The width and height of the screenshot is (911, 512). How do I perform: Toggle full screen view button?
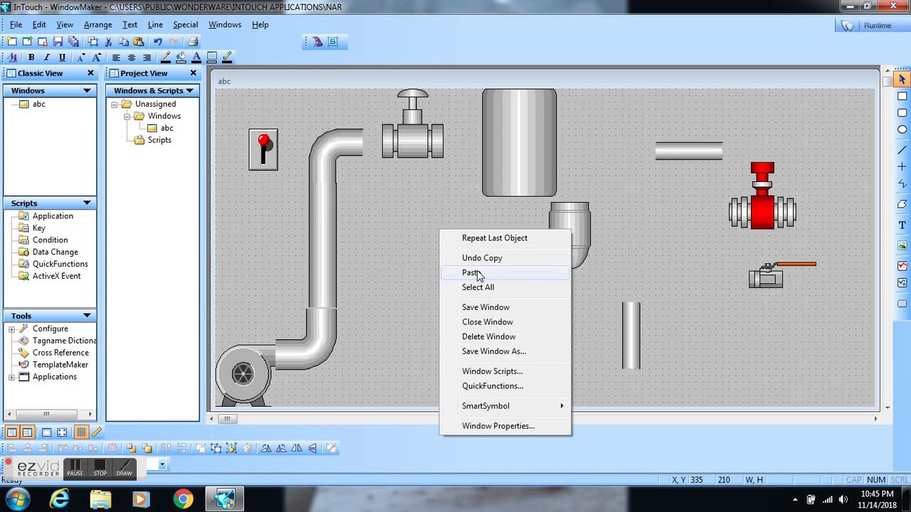pyautogui.click(x=62, y=432)
